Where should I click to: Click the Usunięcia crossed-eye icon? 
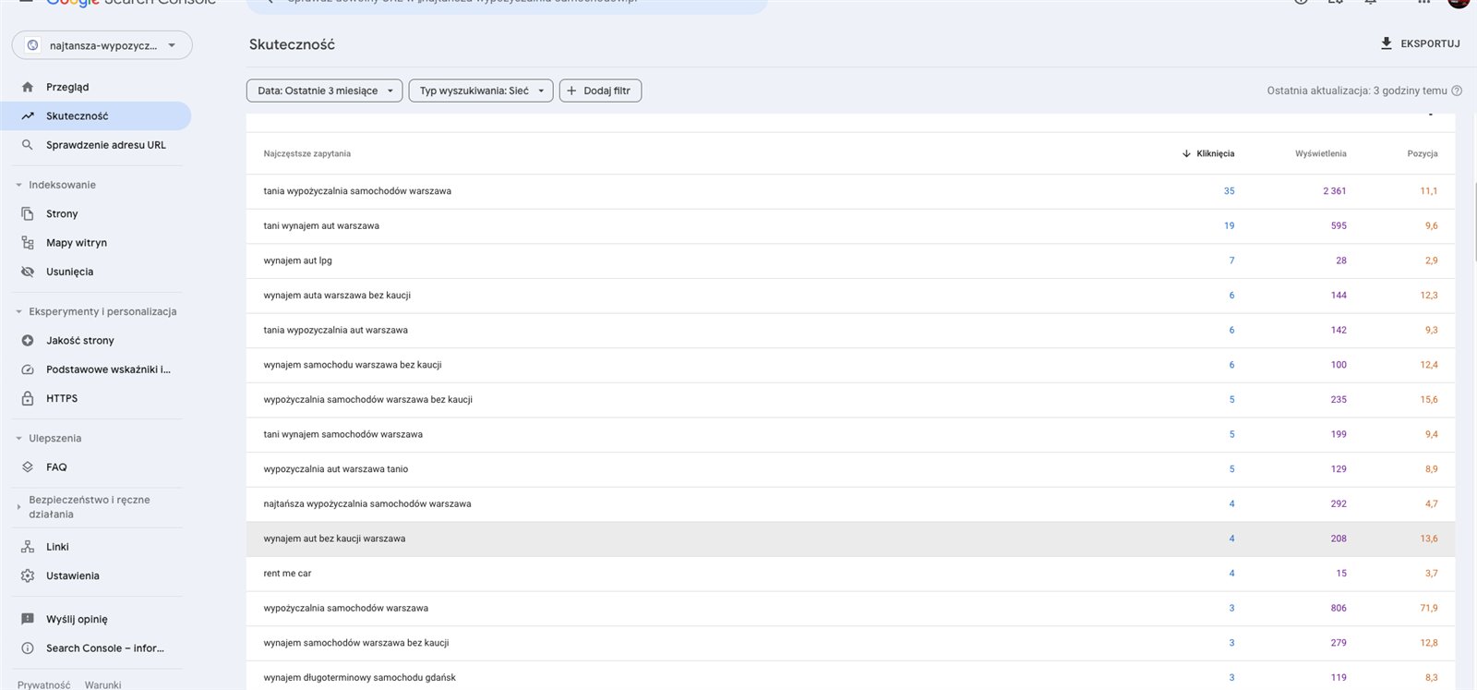tap(28, 272)
